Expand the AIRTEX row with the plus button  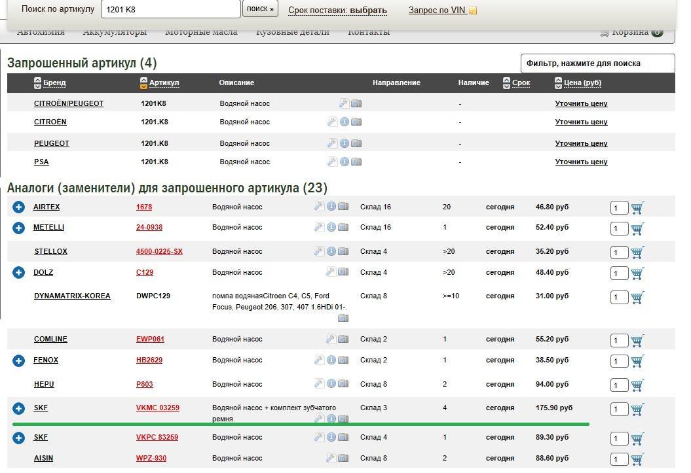tap(18, 207)
